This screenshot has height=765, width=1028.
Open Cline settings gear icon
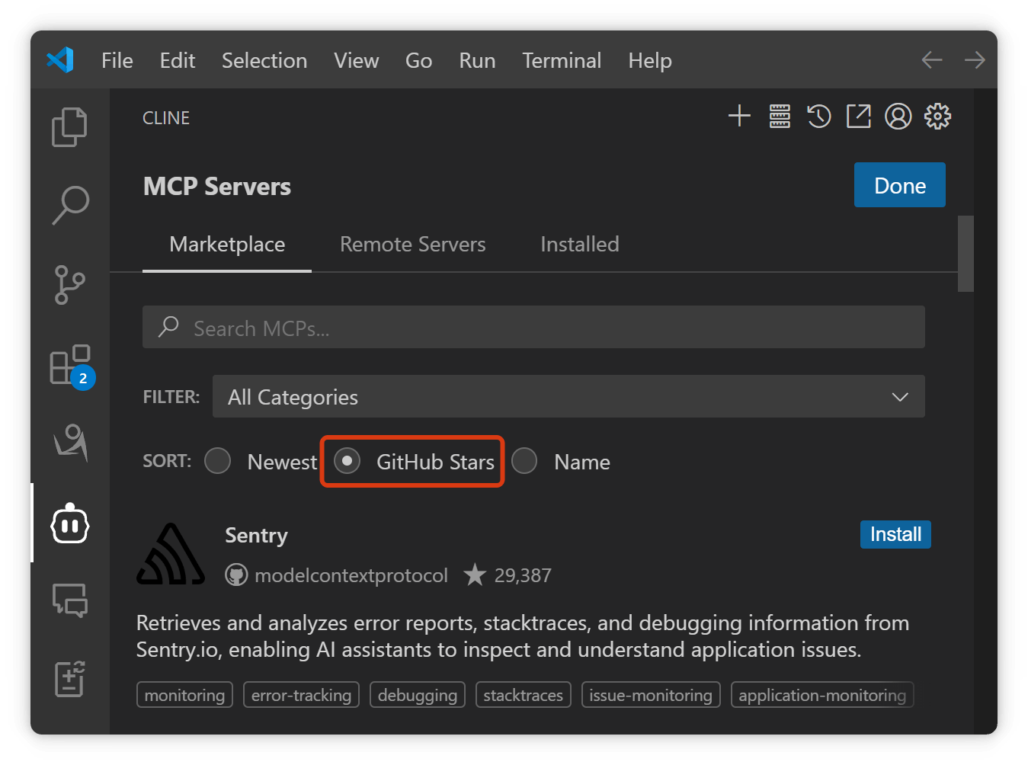click(x=938, y=117)
